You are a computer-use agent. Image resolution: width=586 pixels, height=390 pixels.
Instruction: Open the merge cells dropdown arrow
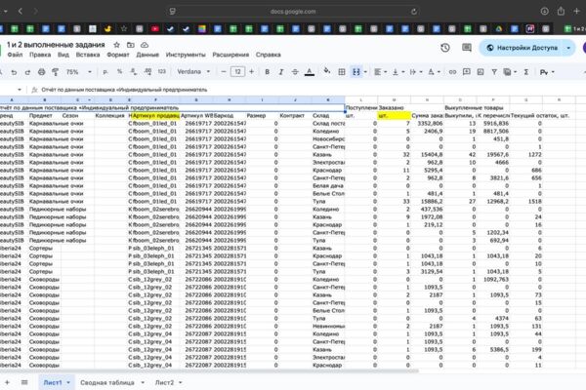click(x=365, y=72)
